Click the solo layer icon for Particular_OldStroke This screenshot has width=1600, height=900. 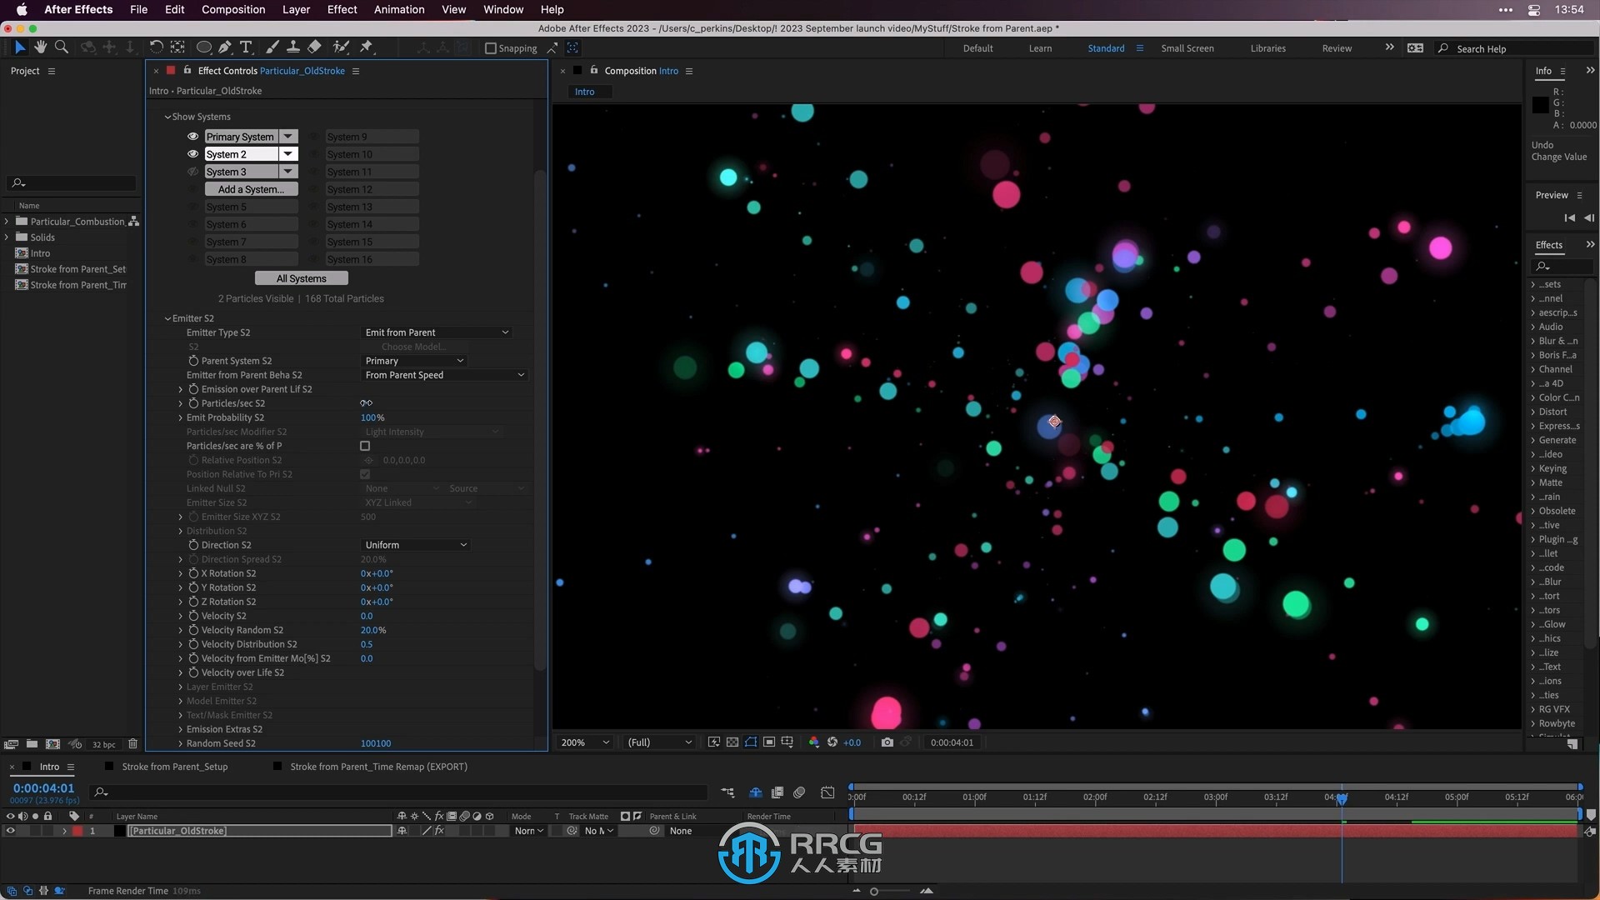(x=31, y=831)
